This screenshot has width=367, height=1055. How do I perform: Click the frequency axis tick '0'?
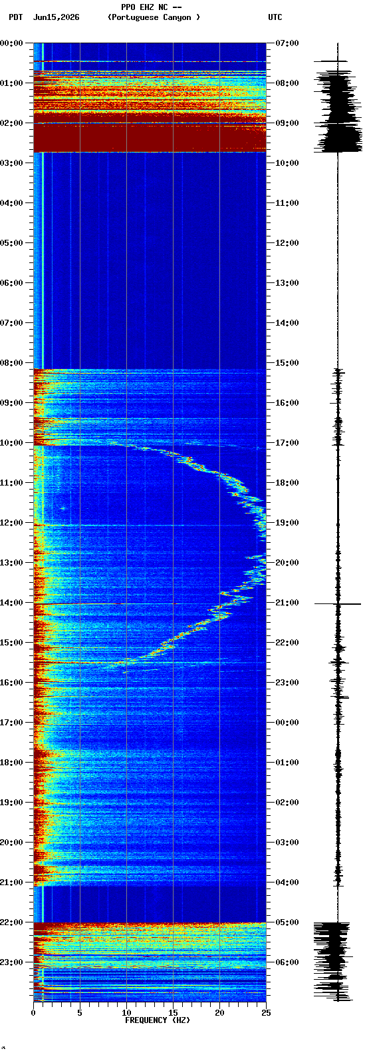pyautogui.click(x=33, y=1013)
